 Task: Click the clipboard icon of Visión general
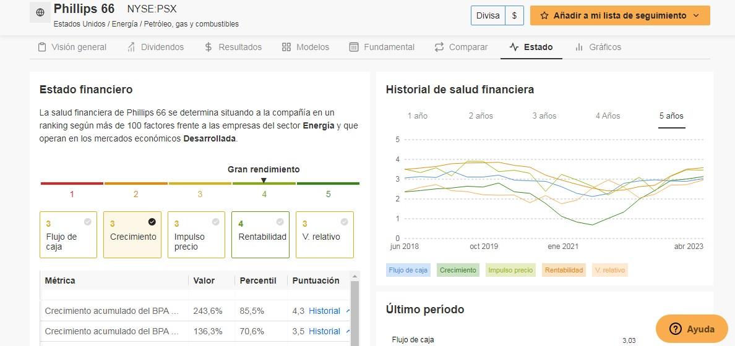[42, 47]
